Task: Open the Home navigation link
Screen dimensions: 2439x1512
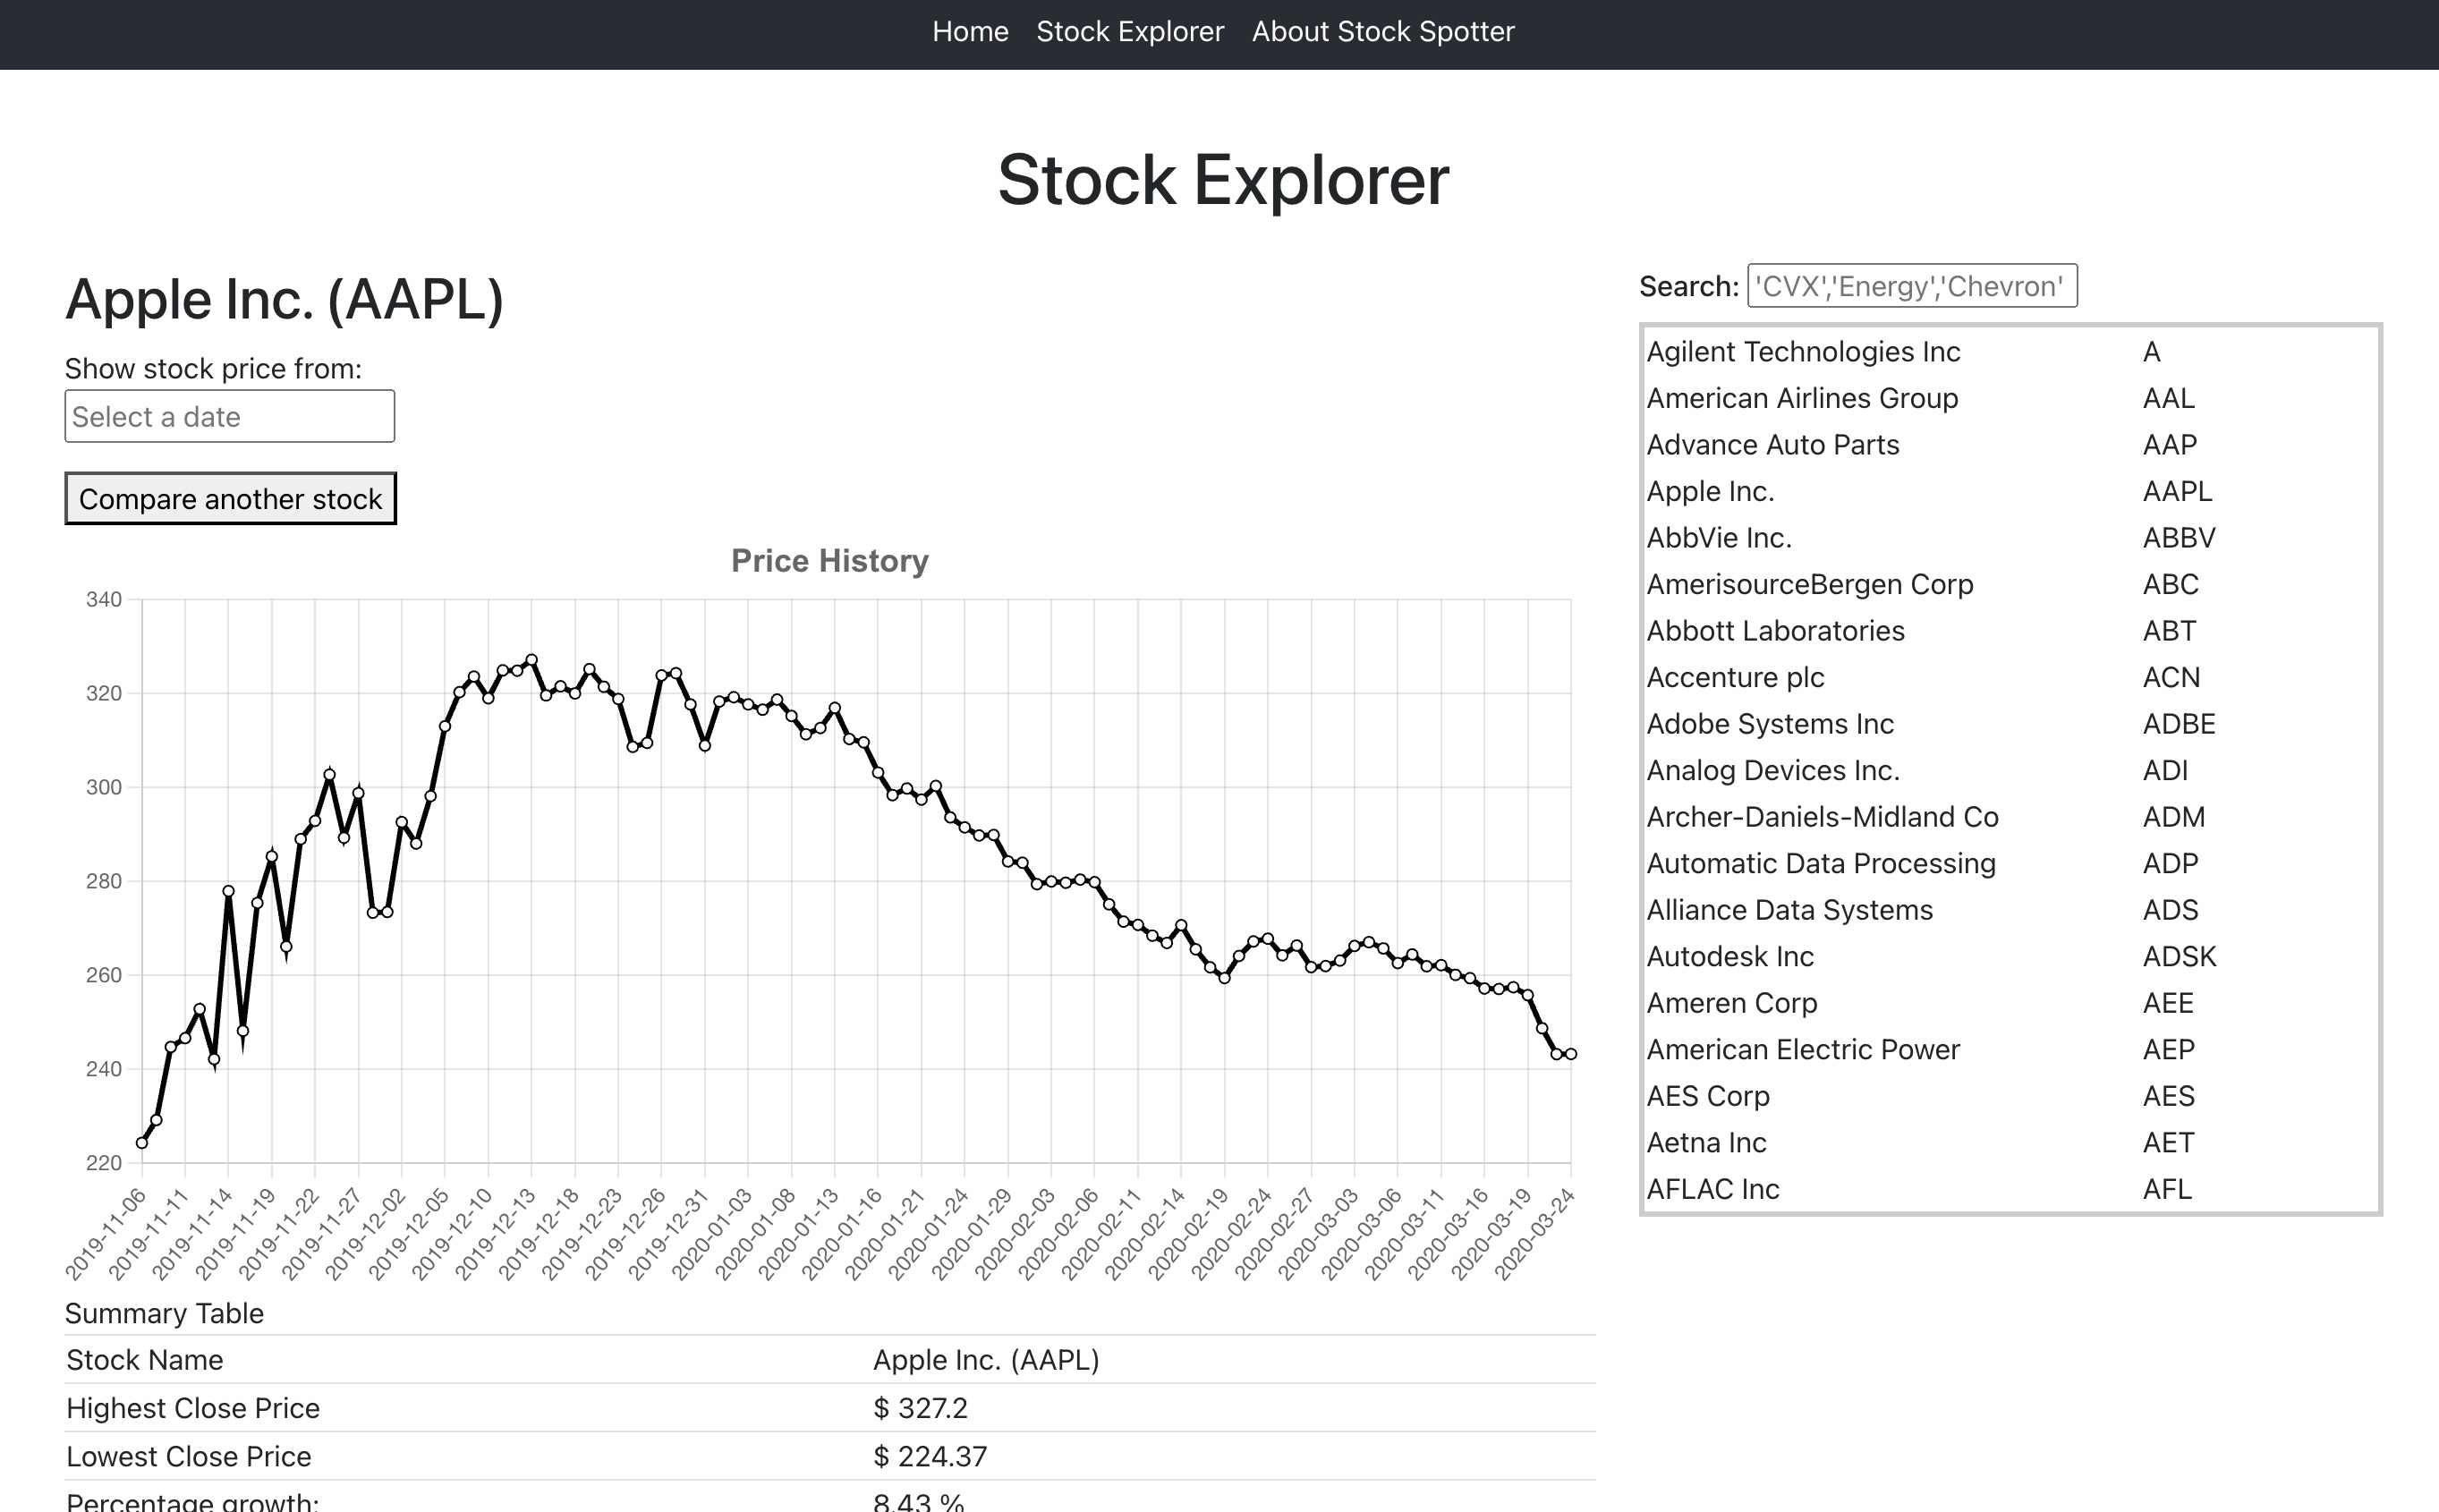Action: click(x=969, y=32)
